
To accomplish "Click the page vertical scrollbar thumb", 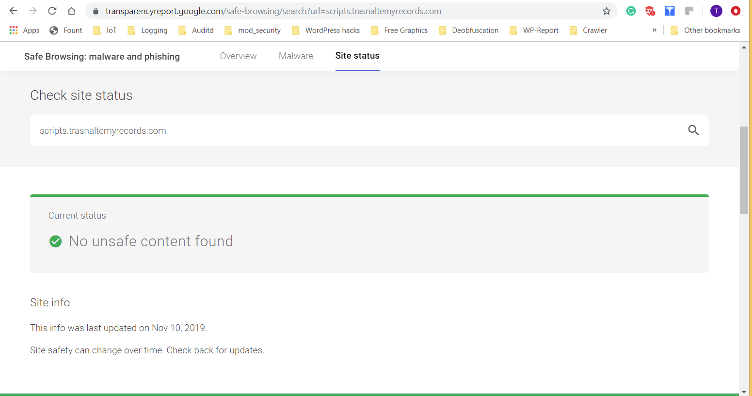I will 744,170.
